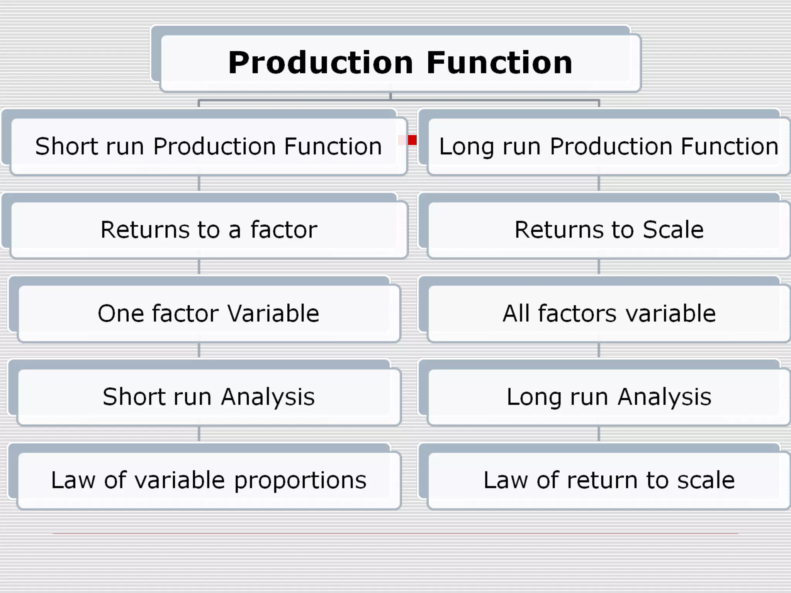Click connector between Short run Analysis and Law of variable proportions
This screenshot has height=593, width=791.
199,434
